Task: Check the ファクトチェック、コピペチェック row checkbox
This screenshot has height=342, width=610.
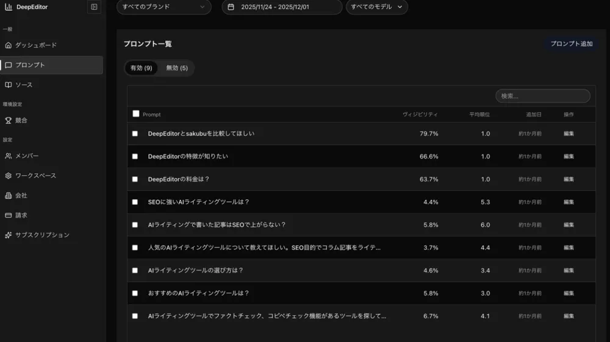Action: (x=135, y=316)
